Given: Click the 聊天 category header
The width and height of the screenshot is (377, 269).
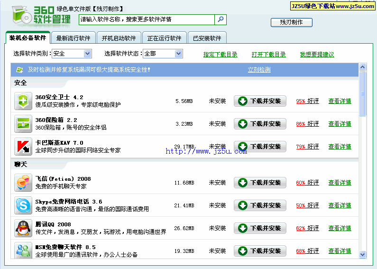Looking at the screenshot, I should click(20, 164).
